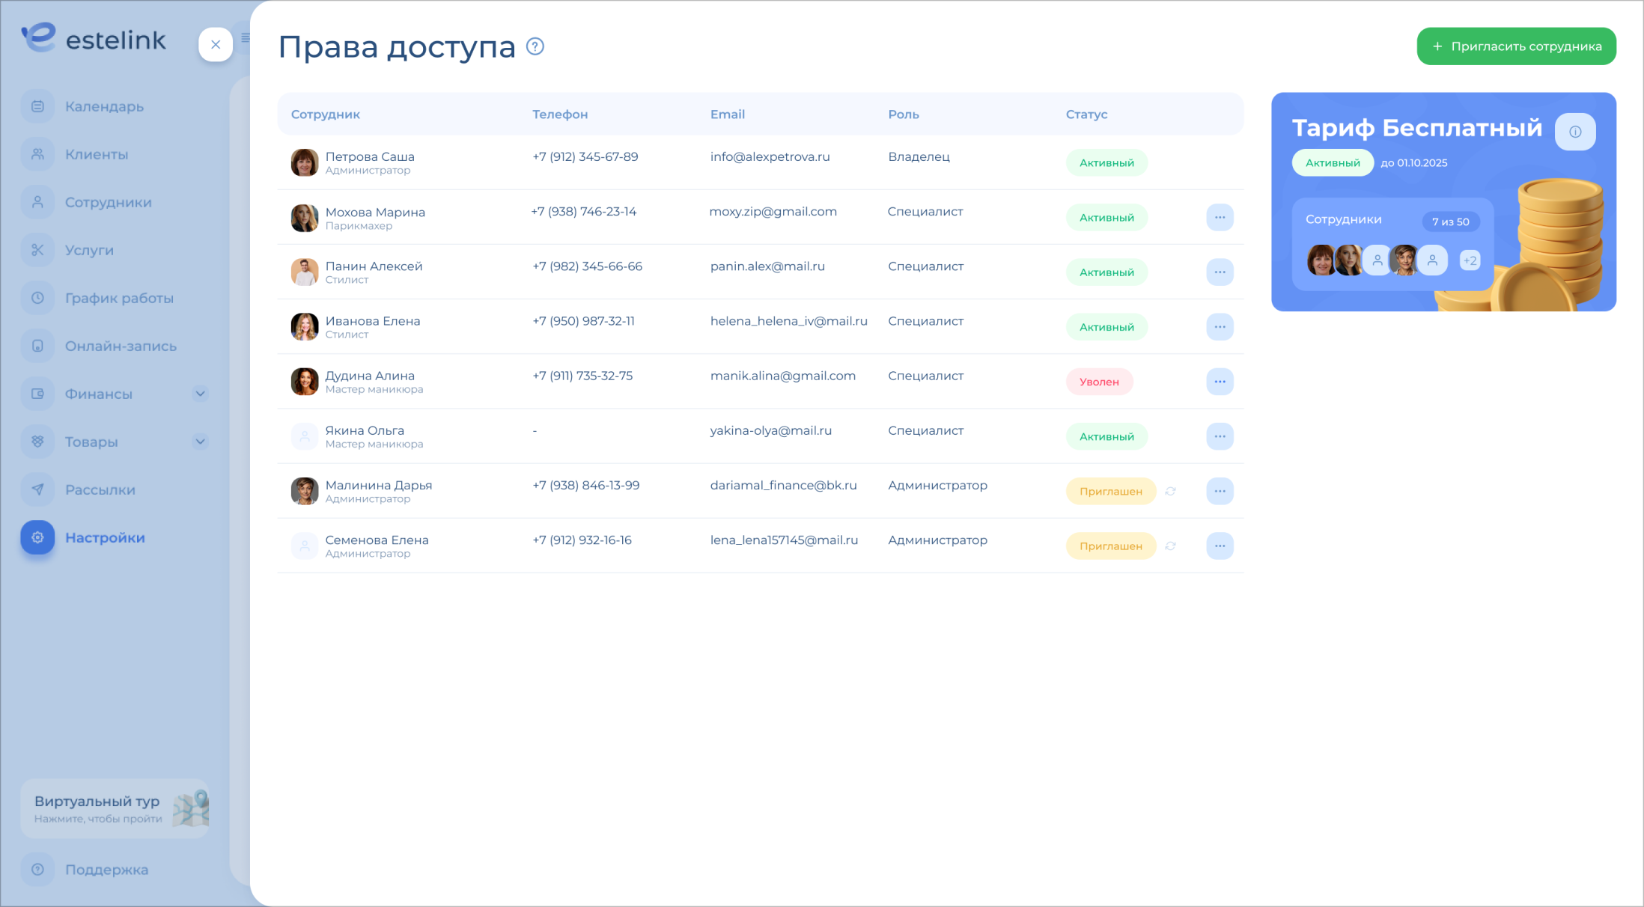Click the Сотрудники sidebar person icon

coord(37,202)
